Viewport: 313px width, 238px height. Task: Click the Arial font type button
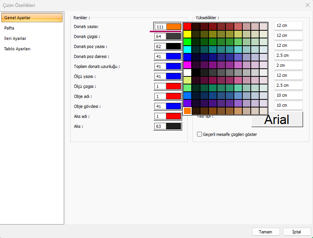click(277, 120)
